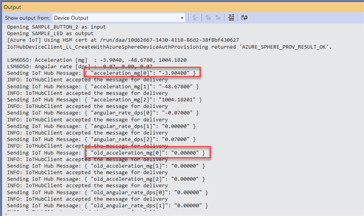
Task: Click the line 'Opening SAMPLE_BUTTON_2 as input'
Action: pos(56,27)
